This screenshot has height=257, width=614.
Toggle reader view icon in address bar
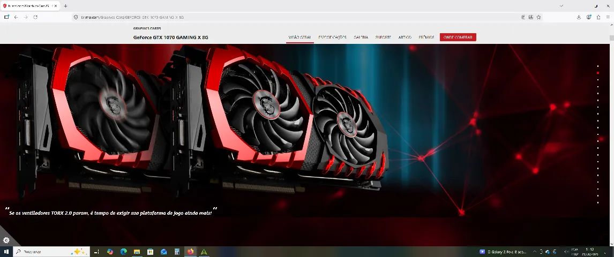tap(523, 17)
